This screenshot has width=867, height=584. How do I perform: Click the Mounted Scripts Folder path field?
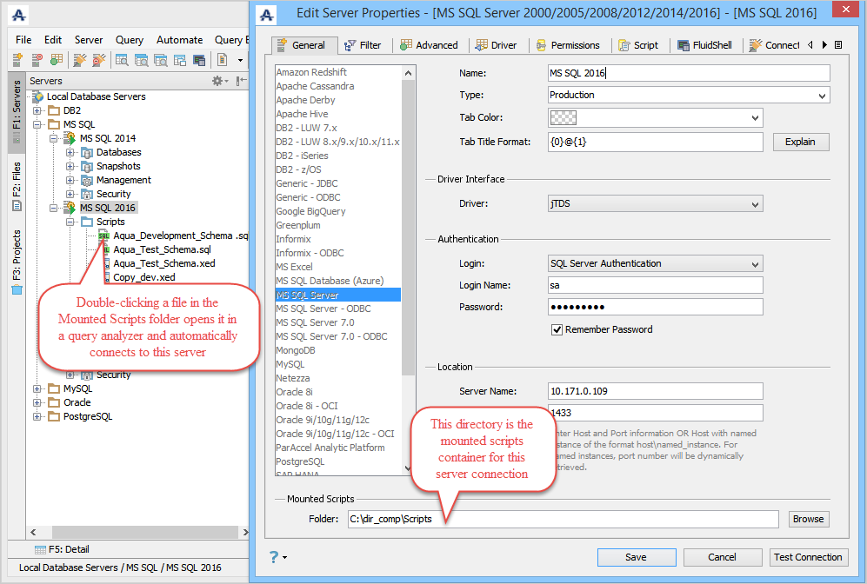563,519
